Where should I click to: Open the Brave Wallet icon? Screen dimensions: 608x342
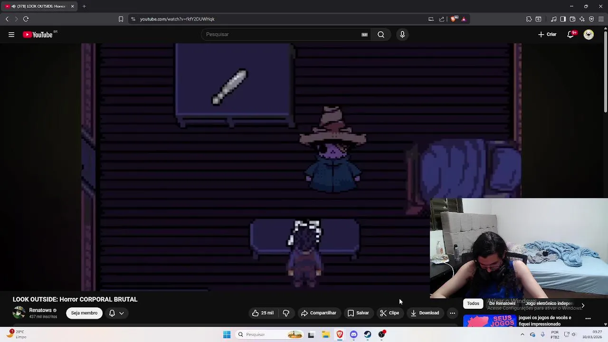[572, 19]
